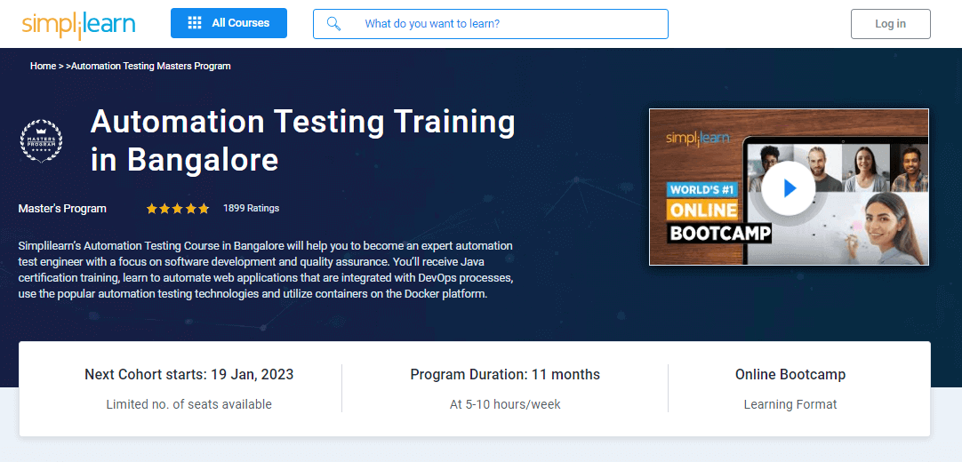Click 'Limited no. of seats available'
Screen dimensions: 962x462
coord(189,404)
